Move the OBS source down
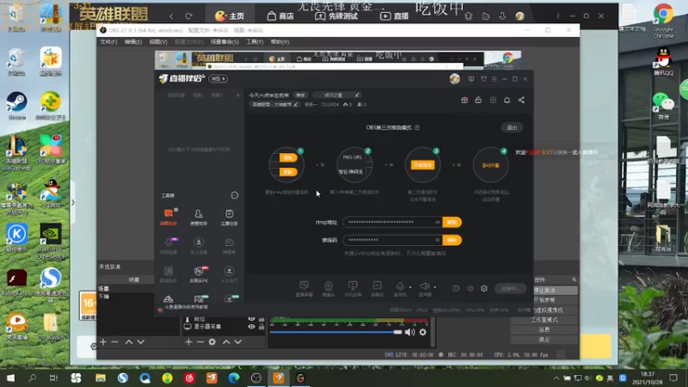 238,341
